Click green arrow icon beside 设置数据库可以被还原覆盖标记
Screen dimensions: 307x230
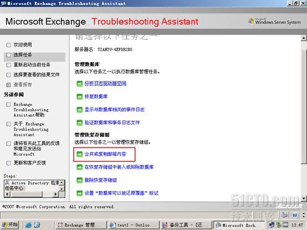click(79, 193)
